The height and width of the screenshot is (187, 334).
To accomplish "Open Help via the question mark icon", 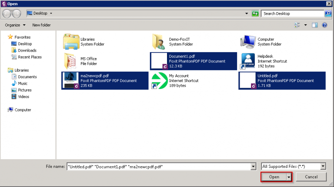I will pos(324,25).
